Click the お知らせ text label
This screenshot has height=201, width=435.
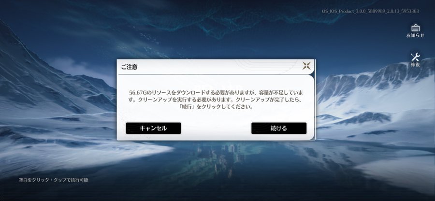(x=415, y=35)
